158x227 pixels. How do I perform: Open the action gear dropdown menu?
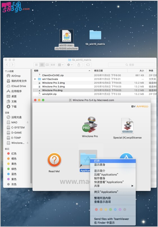coord(70,65)
